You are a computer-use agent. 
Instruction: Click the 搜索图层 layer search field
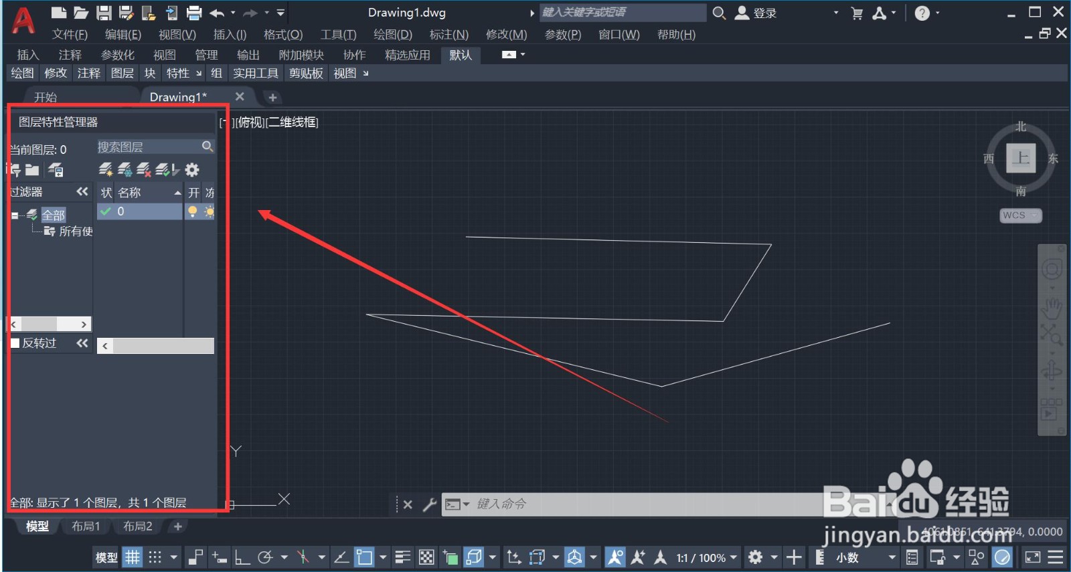149,147
